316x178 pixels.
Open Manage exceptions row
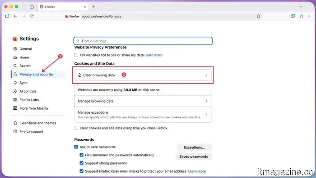pos(143,115)
